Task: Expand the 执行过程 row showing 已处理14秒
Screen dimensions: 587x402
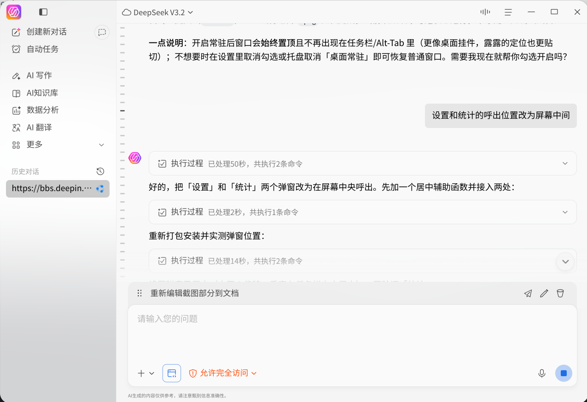Action: (362, 261)
